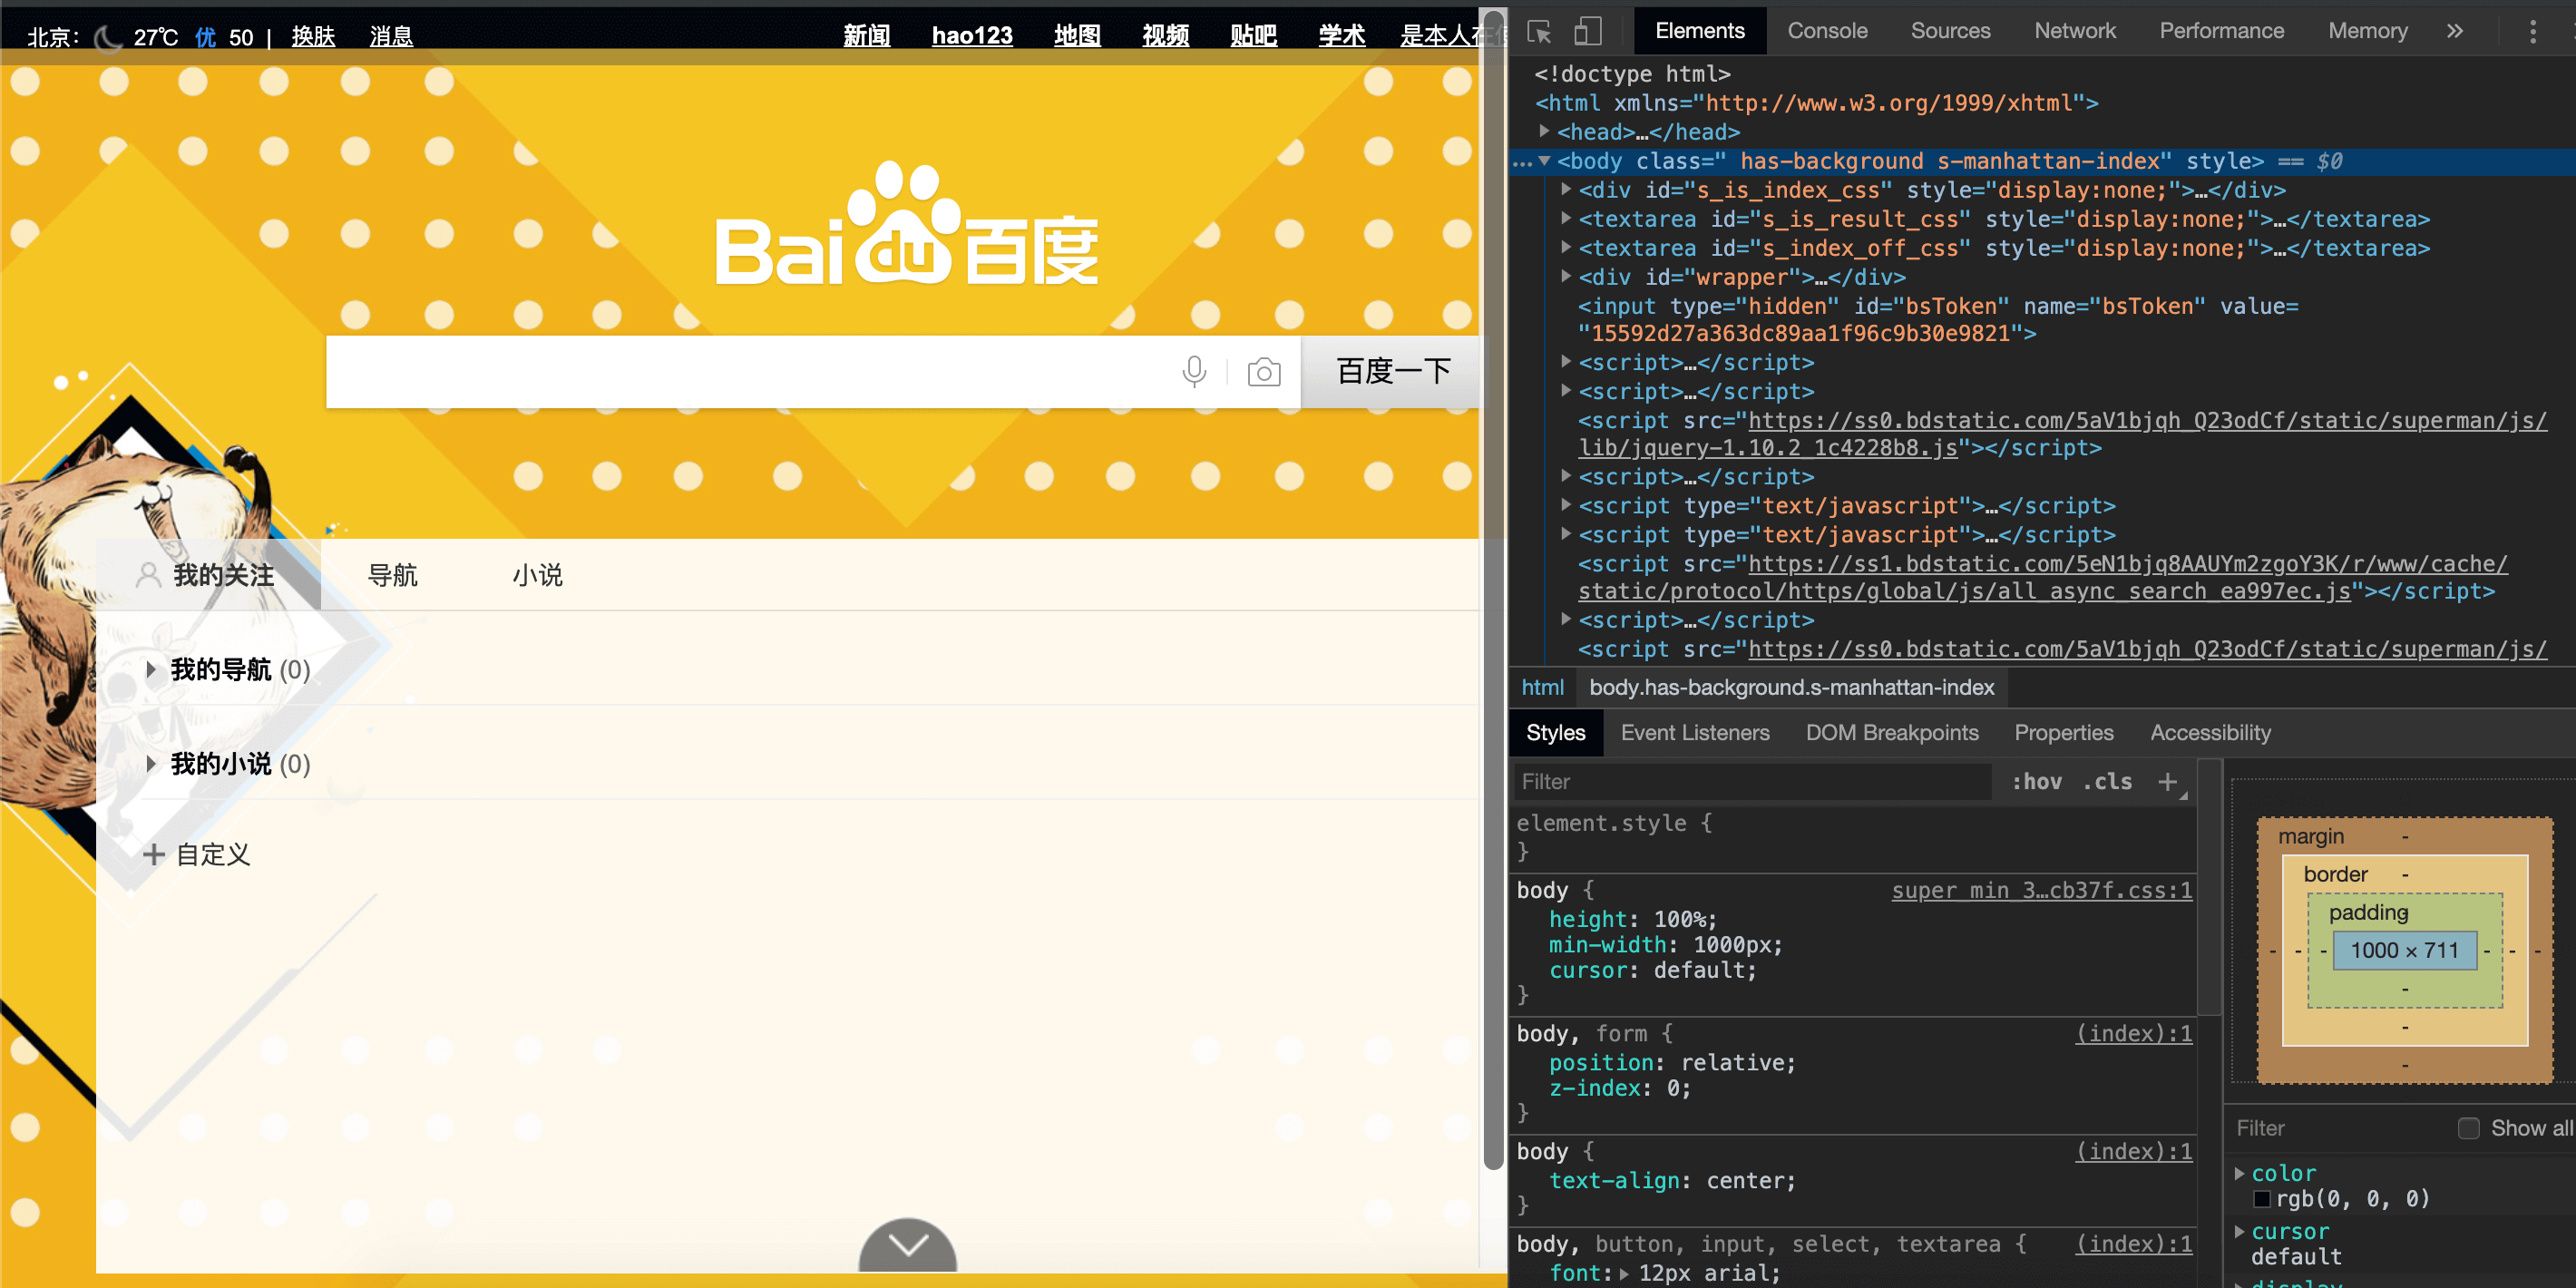Select body.has-background breadcrumb item
The width and height of the screenshot is (2576, 1288).
coord(1791,688)
